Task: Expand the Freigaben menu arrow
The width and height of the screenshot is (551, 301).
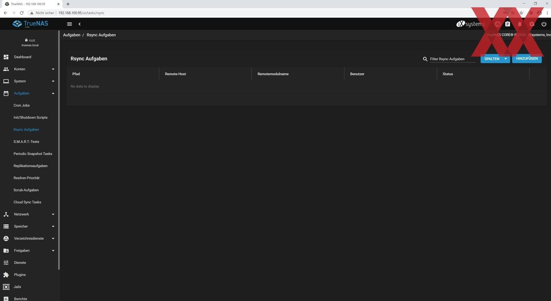Action: (x=53, y=251)
